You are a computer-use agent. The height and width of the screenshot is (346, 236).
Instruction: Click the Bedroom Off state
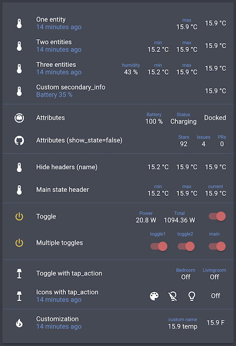coord(185,277)
